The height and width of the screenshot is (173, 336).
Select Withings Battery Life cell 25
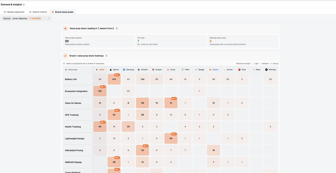click(x=270, y=79)
